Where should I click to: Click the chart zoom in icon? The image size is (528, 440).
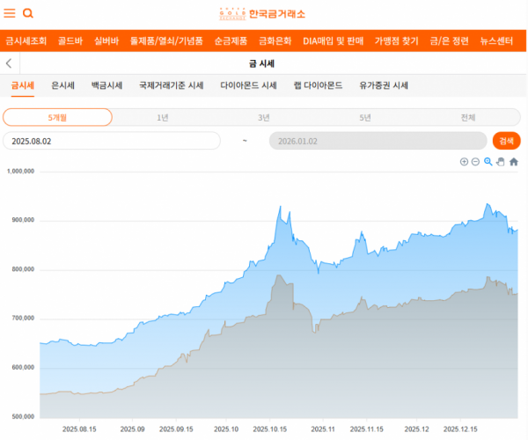[x=464, y=162]
